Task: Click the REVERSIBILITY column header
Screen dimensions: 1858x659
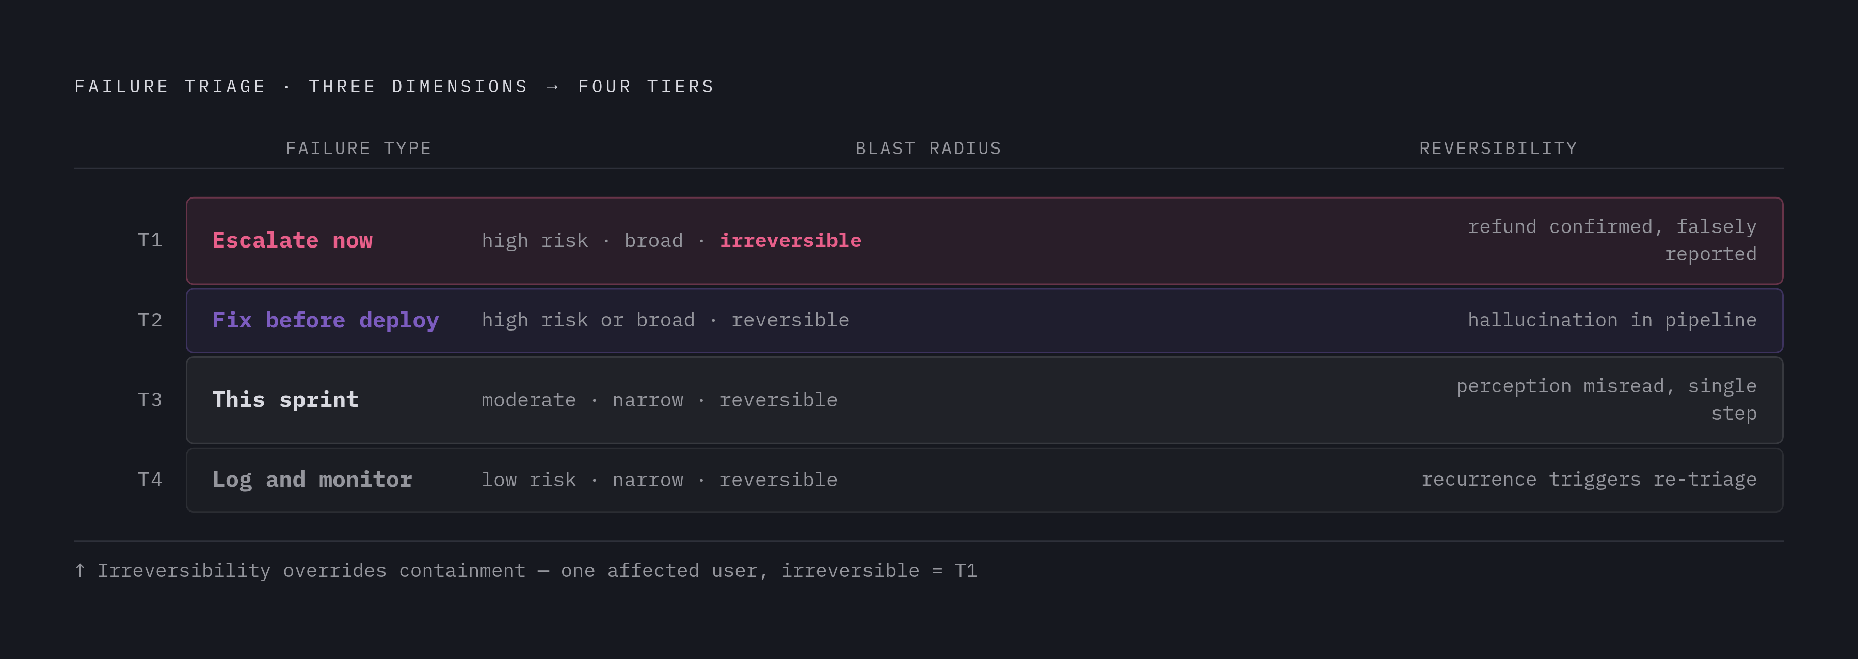Action: pyautogui.click(x=1498, y=149)
